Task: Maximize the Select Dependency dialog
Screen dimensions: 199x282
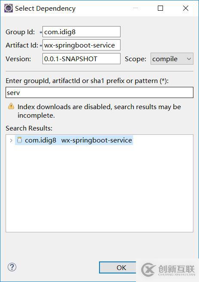Action: (160, 8)
